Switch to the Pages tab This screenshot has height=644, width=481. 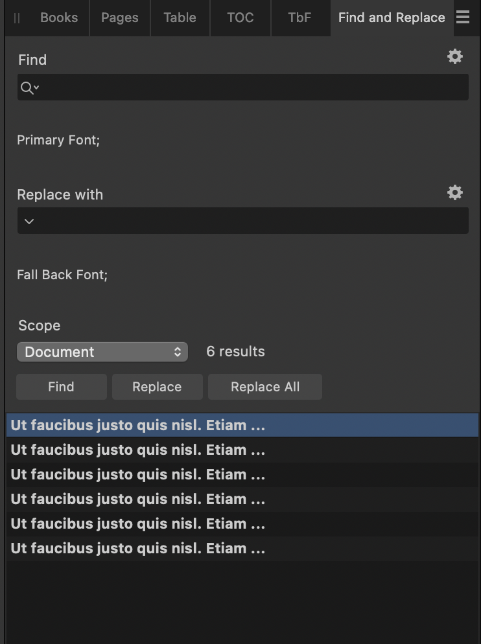click(x=119, y=17)
